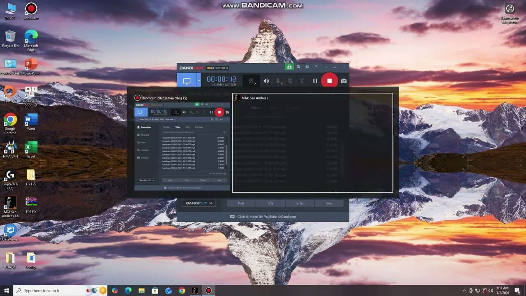Open Bandicam desktop shortcut
Screen dimensions: 526x296
31,12
